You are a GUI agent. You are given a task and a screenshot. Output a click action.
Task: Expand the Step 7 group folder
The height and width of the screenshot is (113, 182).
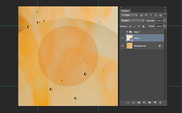coord(127,32)
